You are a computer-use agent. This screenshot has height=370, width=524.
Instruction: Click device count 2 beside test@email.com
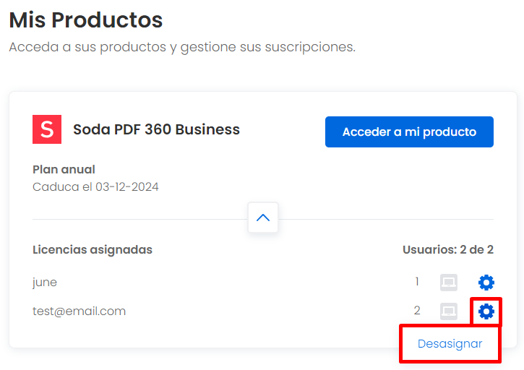tap(417, 311)
